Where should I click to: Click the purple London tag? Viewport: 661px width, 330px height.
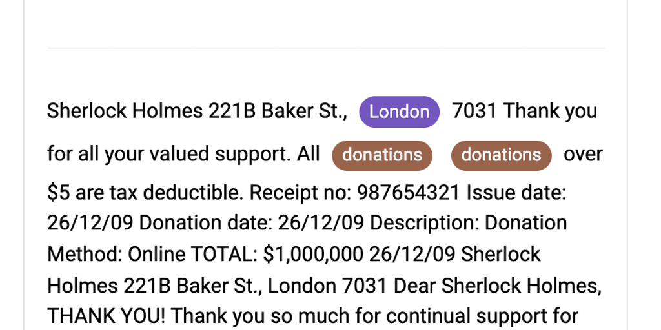[399, 112]
